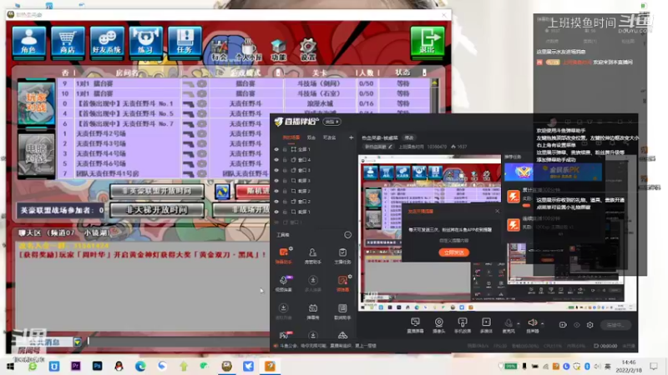Toggle visibility eye of 窗口 3 source
Viewport: 668px width, 375px height.
click(x=276, y=170)
